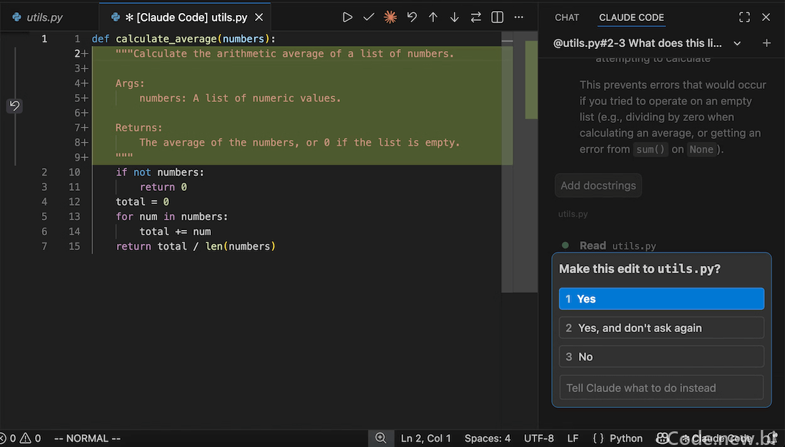Click the added Returns: docstring line

click(139, 127)
